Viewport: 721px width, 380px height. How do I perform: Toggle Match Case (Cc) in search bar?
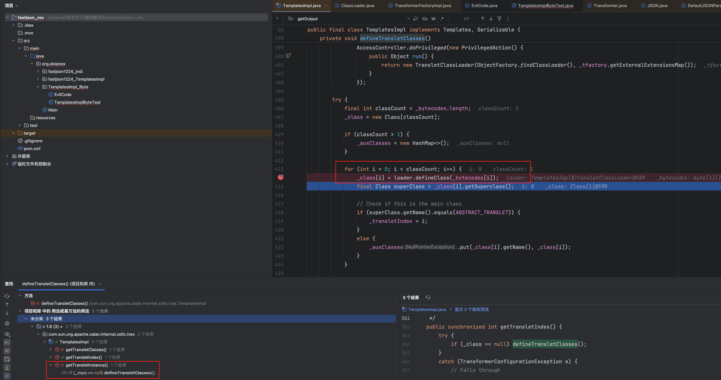(x=425, y=19)
